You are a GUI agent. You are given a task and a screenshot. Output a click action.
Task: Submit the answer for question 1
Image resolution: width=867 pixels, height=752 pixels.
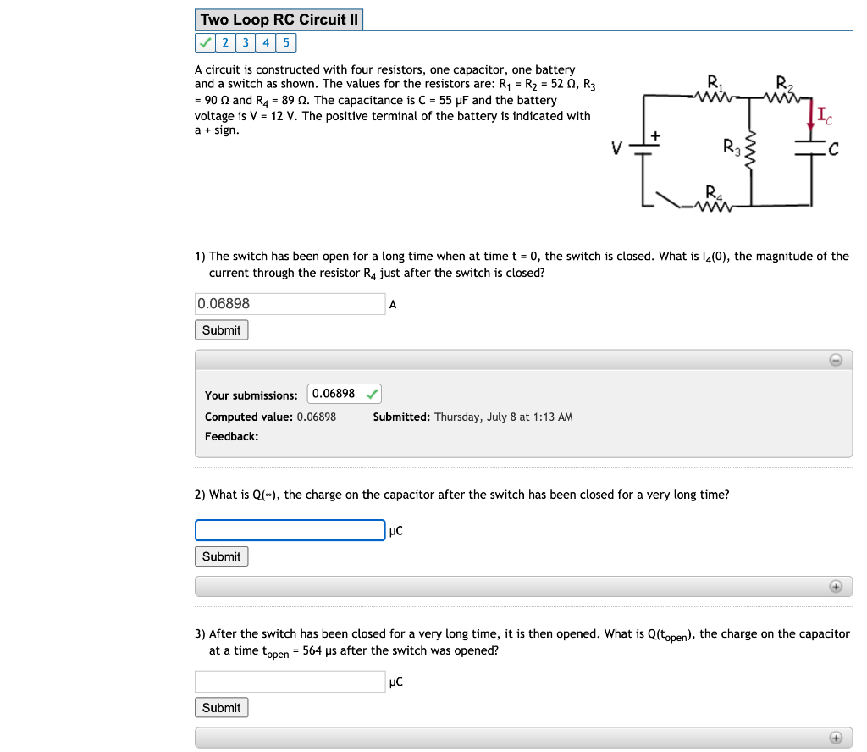click(221, 329)
